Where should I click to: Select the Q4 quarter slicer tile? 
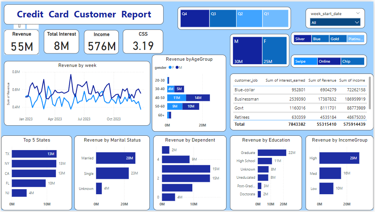point(195,18)
